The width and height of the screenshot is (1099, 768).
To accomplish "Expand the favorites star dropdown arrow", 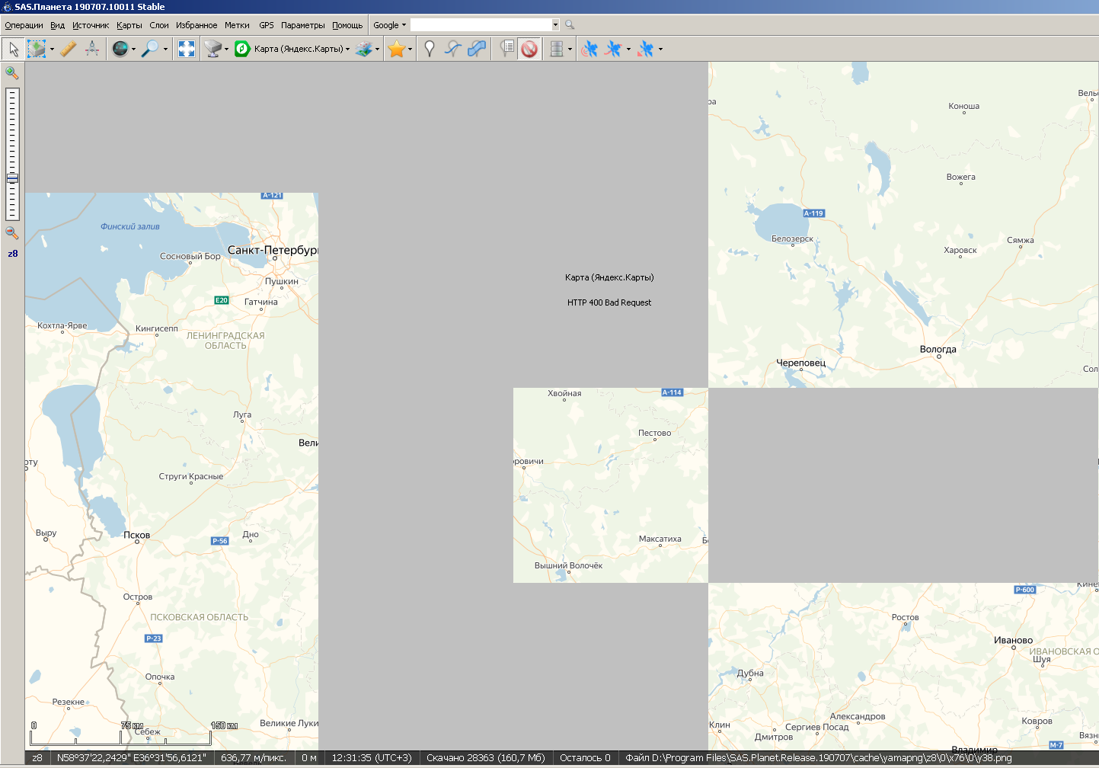I will click(411, 50).
